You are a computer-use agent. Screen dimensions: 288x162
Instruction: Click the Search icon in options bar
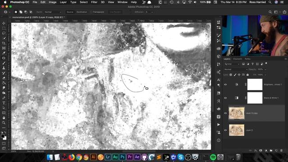click(x=270, y=12)
